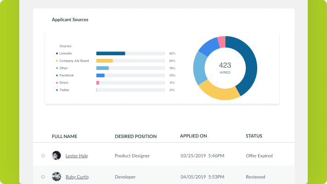Click the light blue donut chart segment
The height and width of the screenshot is (184, 327).
pyautogui.click(x=199, y=67)
